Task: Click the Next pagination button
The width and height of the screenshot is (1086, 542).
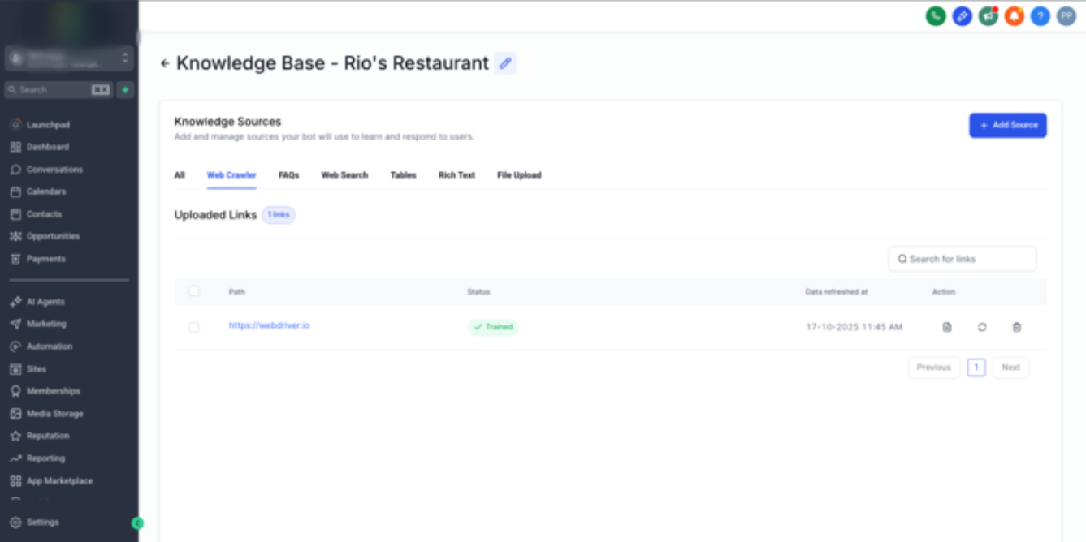Action: pos(1010,368)
